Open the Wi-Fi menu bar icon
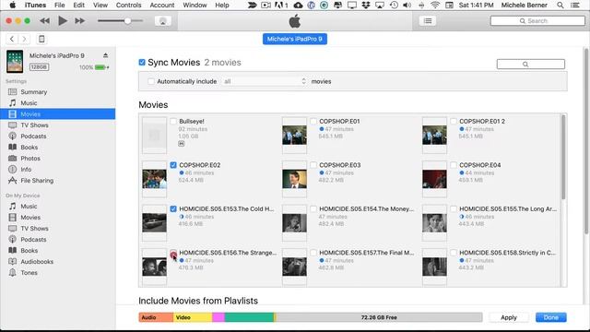This screenshot has height=332, width=590. click(x=435, y=5)
